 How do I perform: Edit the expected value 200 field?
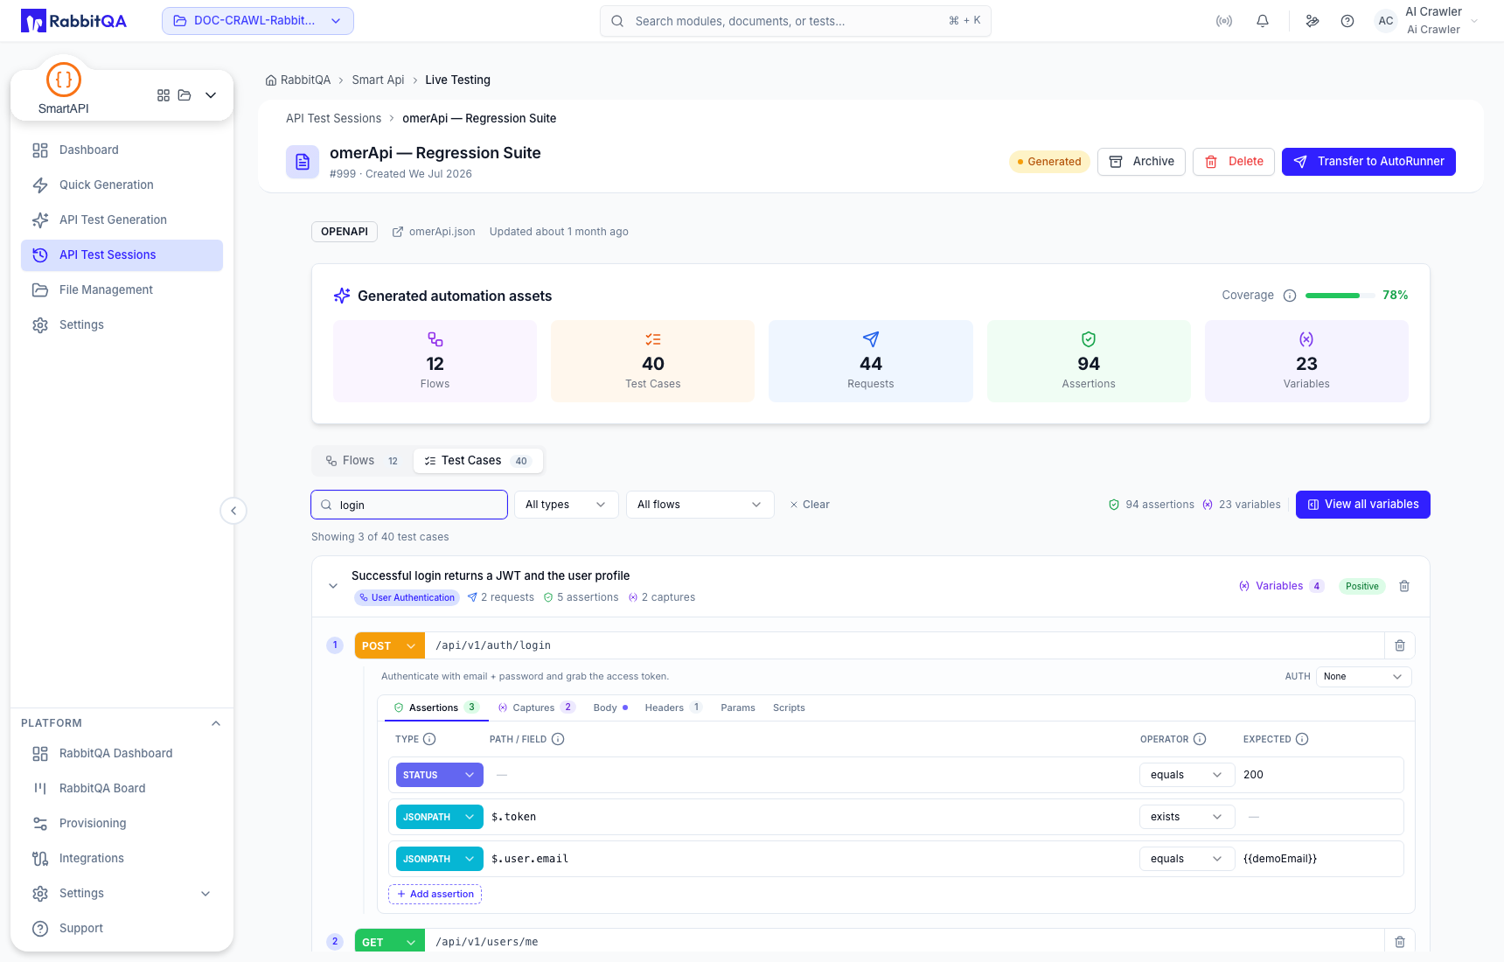(1319, 775)
